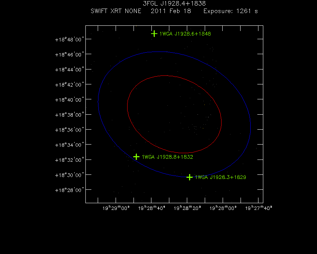Click the declination label +18°48'00"
Screen dimensions: 317x254
pyautogui.click(x=69, y=39)
